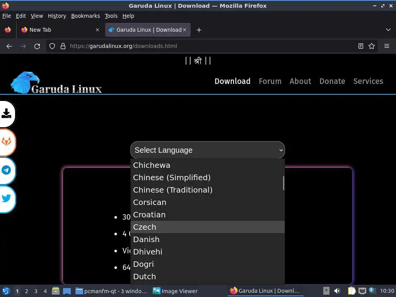This screenshot has height=297, width=396.
Task: Switch to virtual desktop 4
Action: pyautogui.click(x=45, y=291)
